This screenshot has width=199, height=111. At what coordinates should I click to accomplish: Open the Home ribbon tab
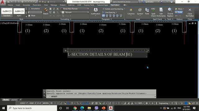(x=10, y=5)
